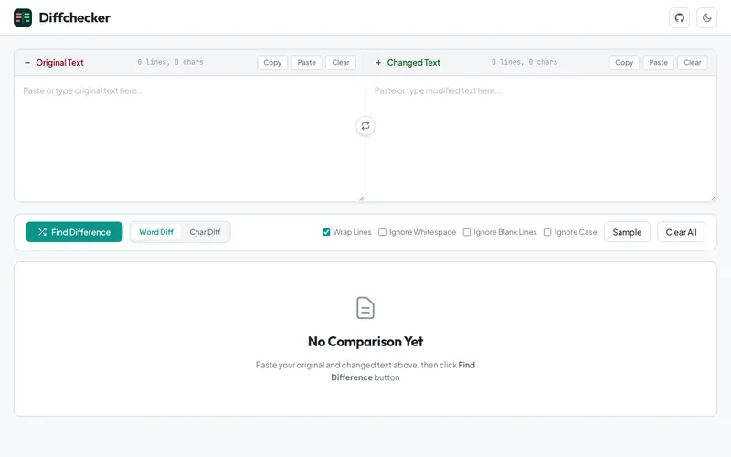Switch to Word Diff mode
The width and height of the screenshot is (731, 457).
(155, 232)
